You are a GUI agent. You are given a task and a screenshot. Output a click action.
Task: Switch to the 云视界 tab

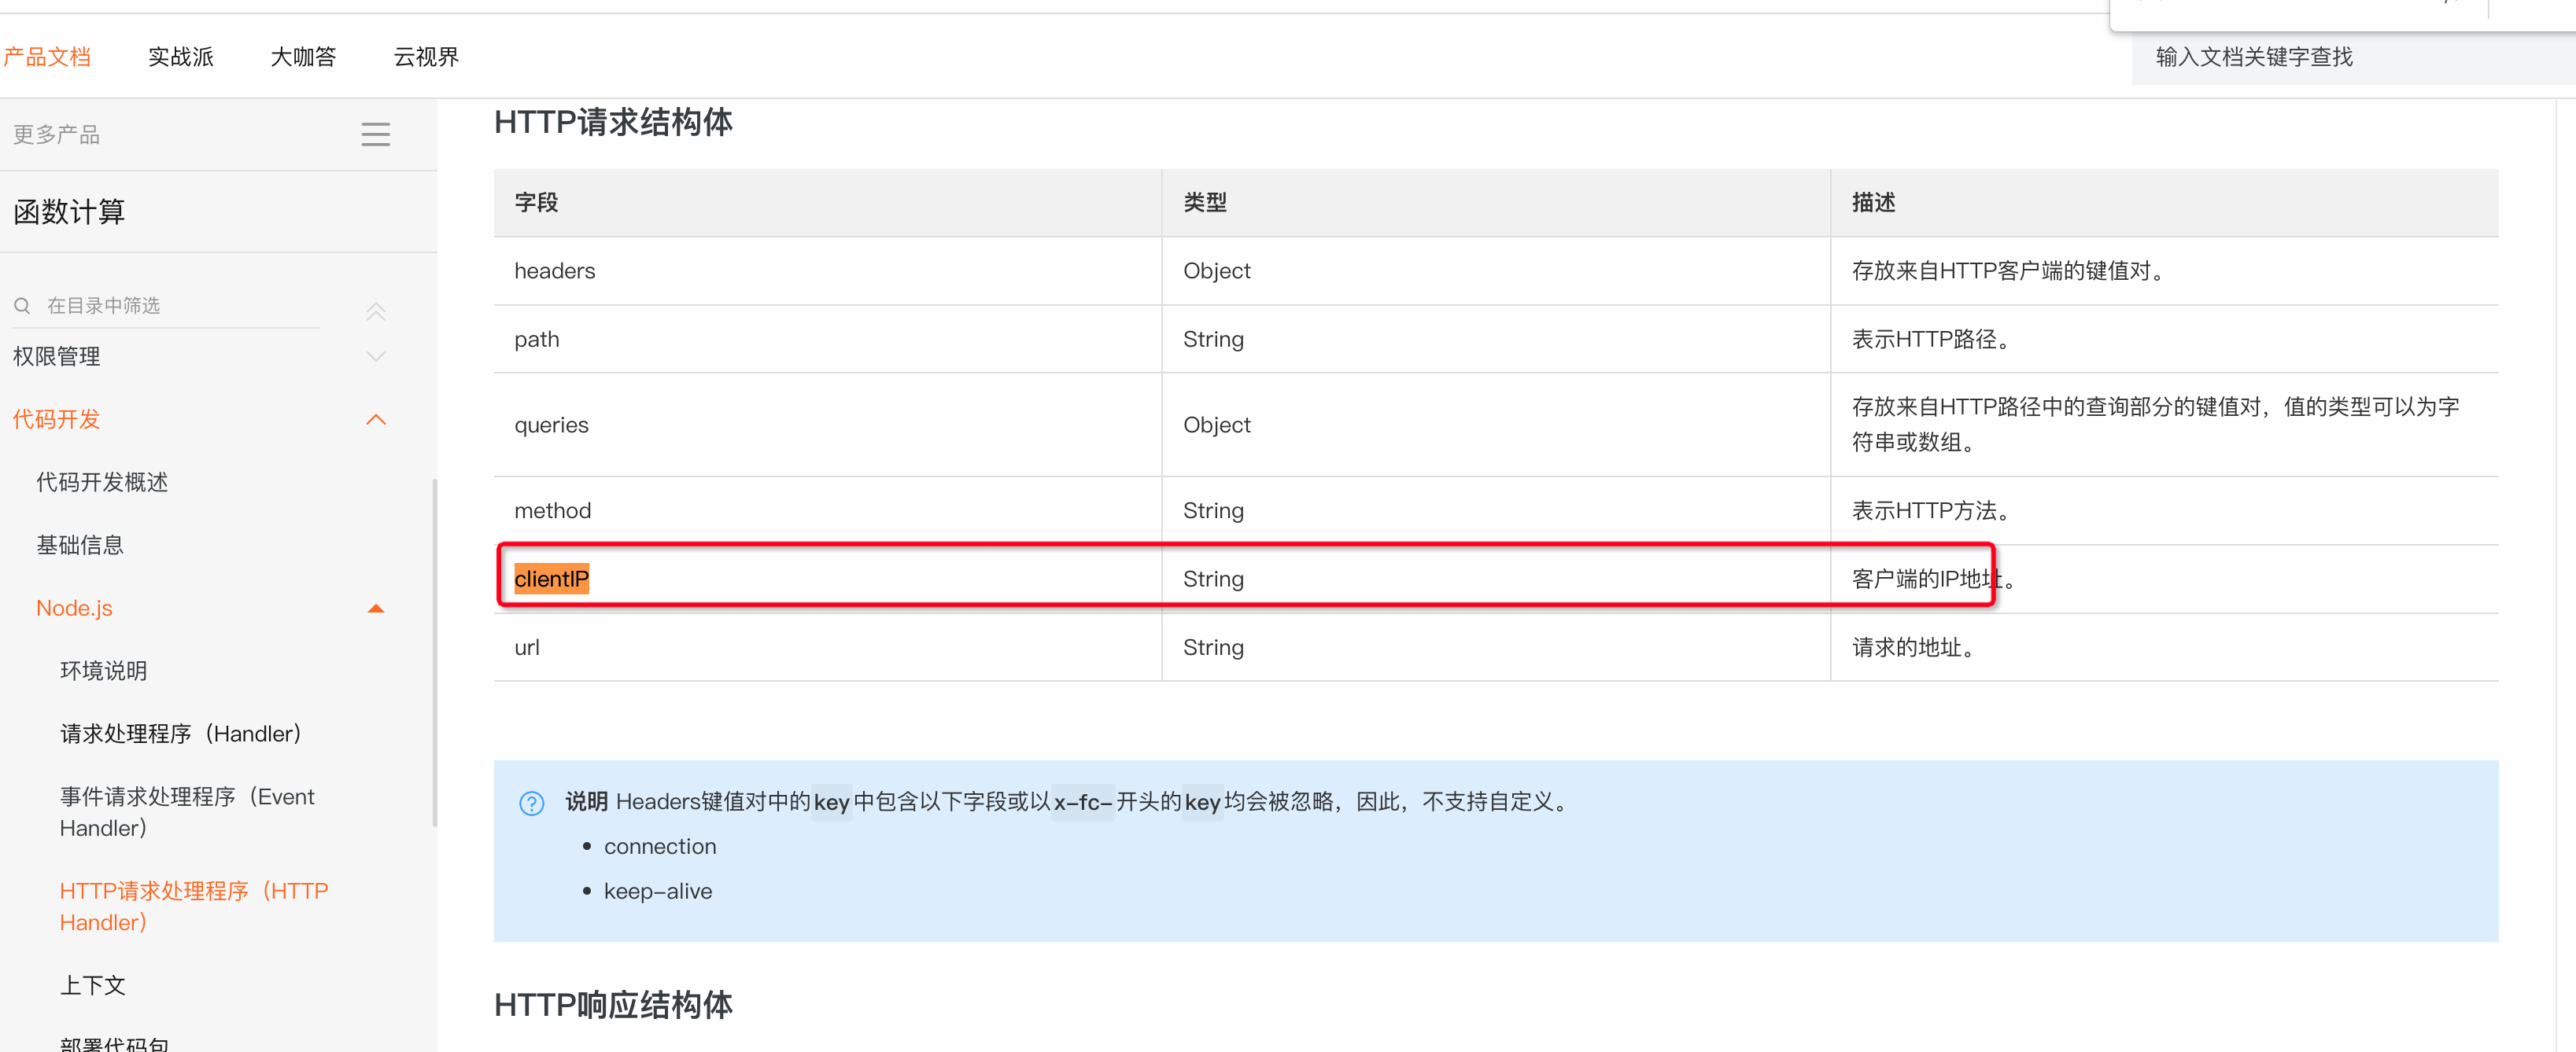(x=426, y=57)
